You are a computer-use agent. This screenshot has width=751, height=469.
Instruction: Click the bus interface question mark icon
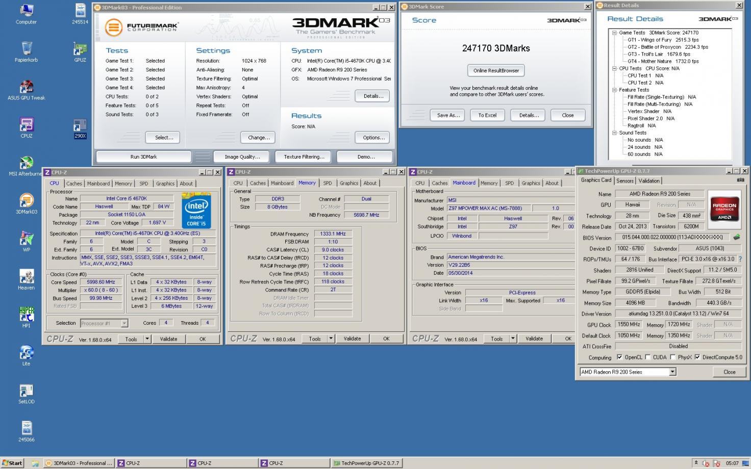[740, 259]
